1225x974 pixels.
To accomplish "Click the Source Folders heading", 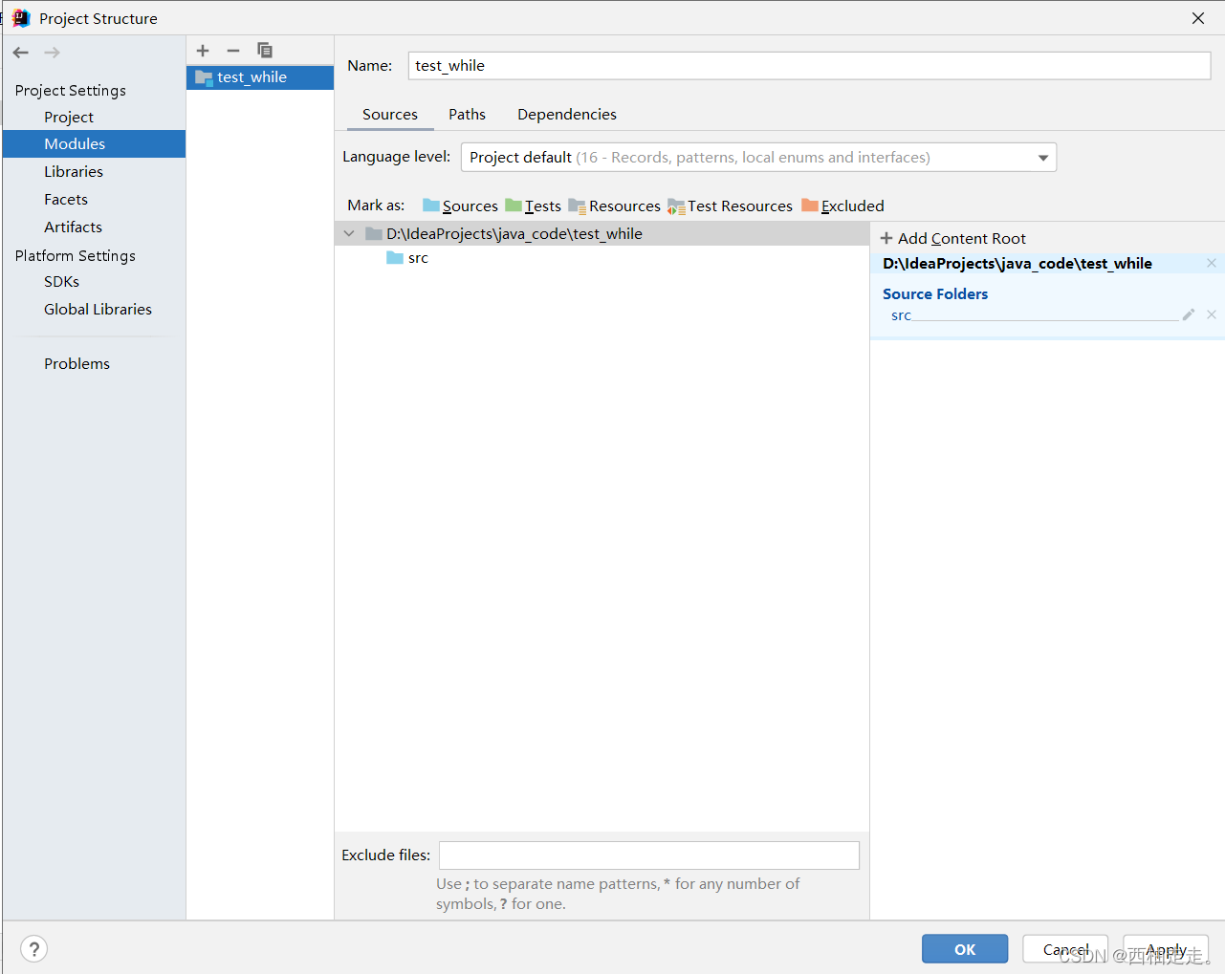I will [935, 294].
